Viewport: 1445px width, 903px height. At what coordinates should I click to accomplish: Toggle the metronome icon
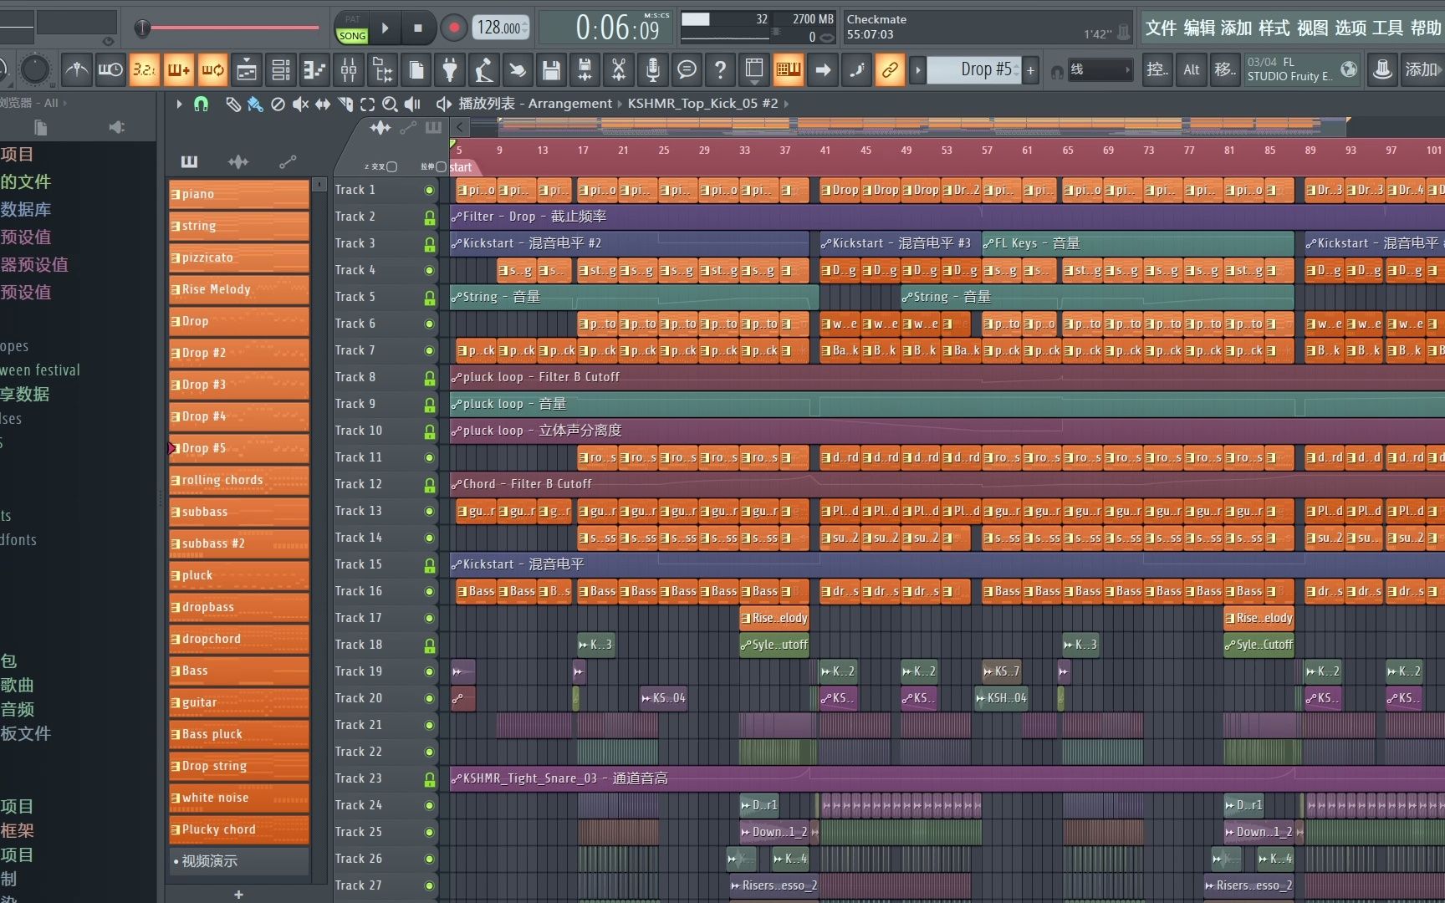point(77,70)
